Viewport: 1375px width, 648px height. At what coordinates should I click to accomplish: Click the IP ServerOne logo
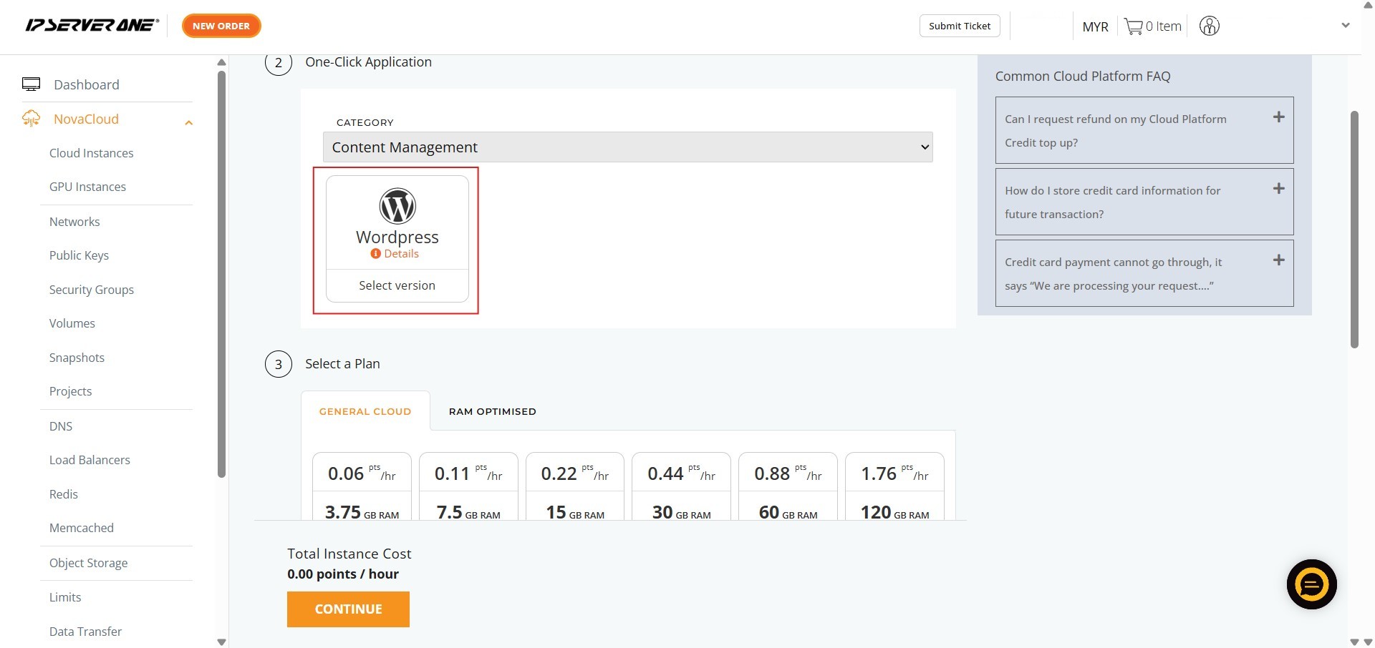(92, 26)
